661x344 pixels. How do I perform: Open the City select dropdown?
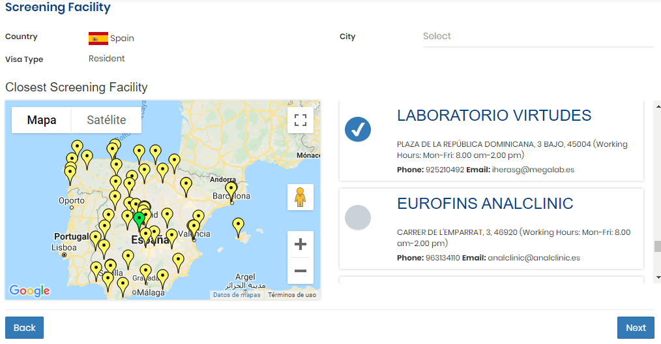pyautogui.click(x=538, y=37)
